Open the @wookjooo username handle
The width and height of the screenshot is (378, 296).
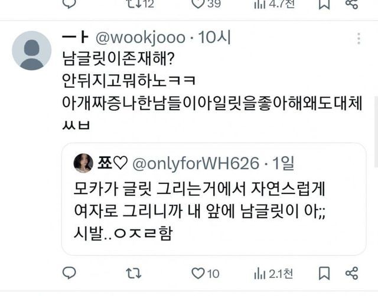coord(141,38)
